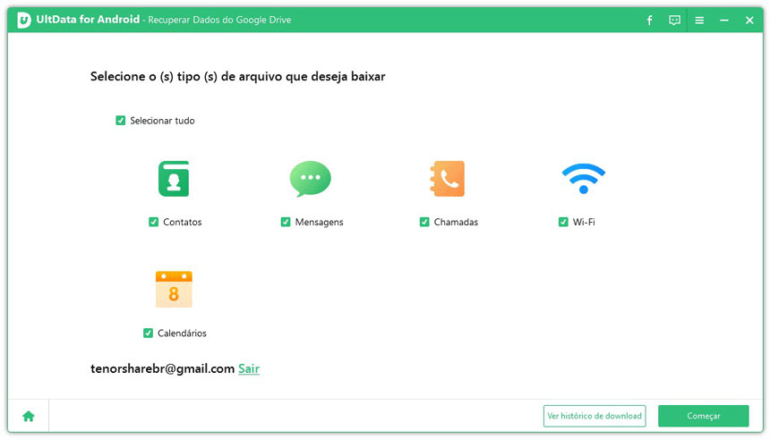Open the hamburger menu in title bar

click(700, 20)
